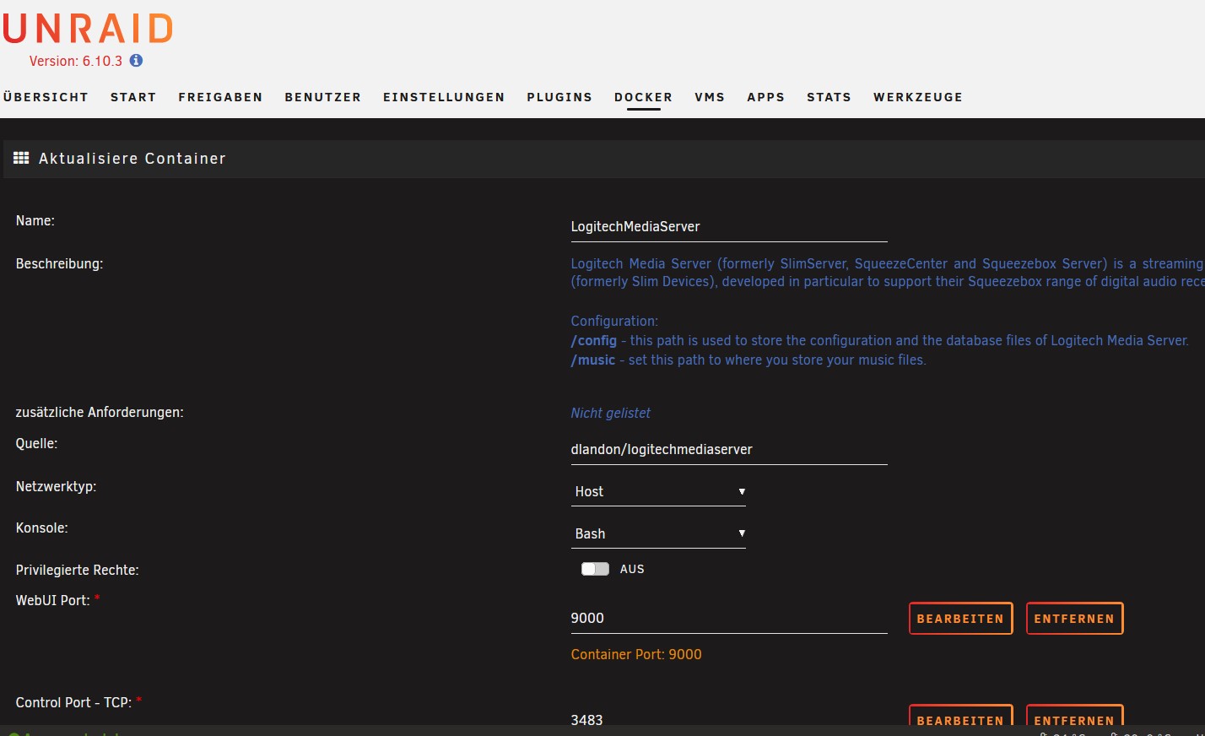This screenshot has height=736, width=1205.
Task: Click the 'Configuration:' description text
Action: pos(614,321)
